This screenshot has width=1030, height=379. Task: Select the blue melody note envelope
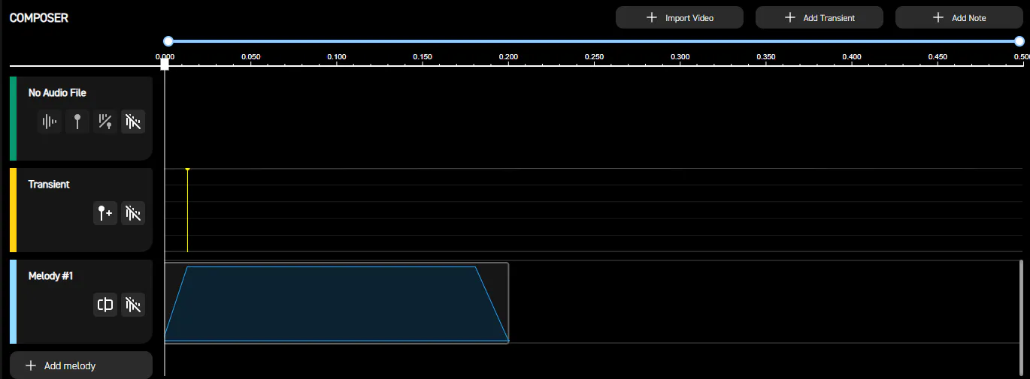[336, 303]
